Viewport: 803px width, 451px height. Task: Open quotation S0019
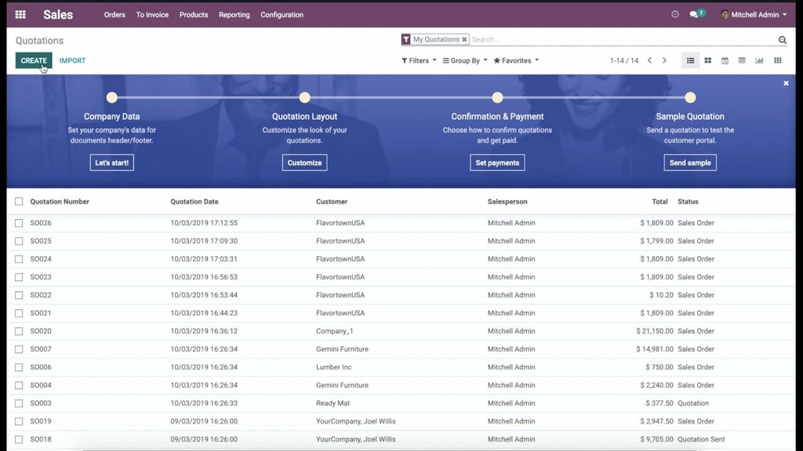click(x=41, y=421)
